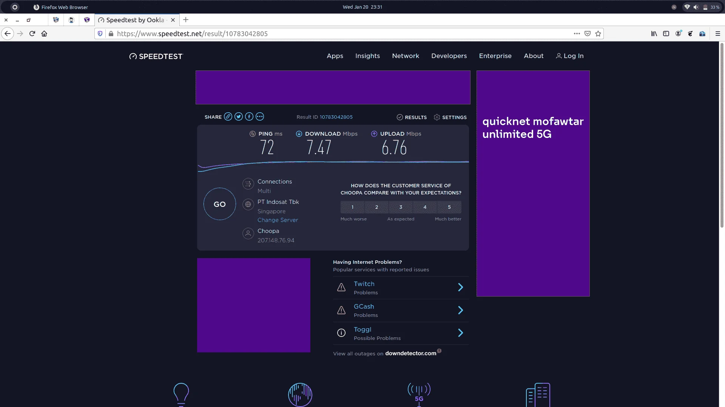
Task: Reload the current page
Action: (32, 34)
